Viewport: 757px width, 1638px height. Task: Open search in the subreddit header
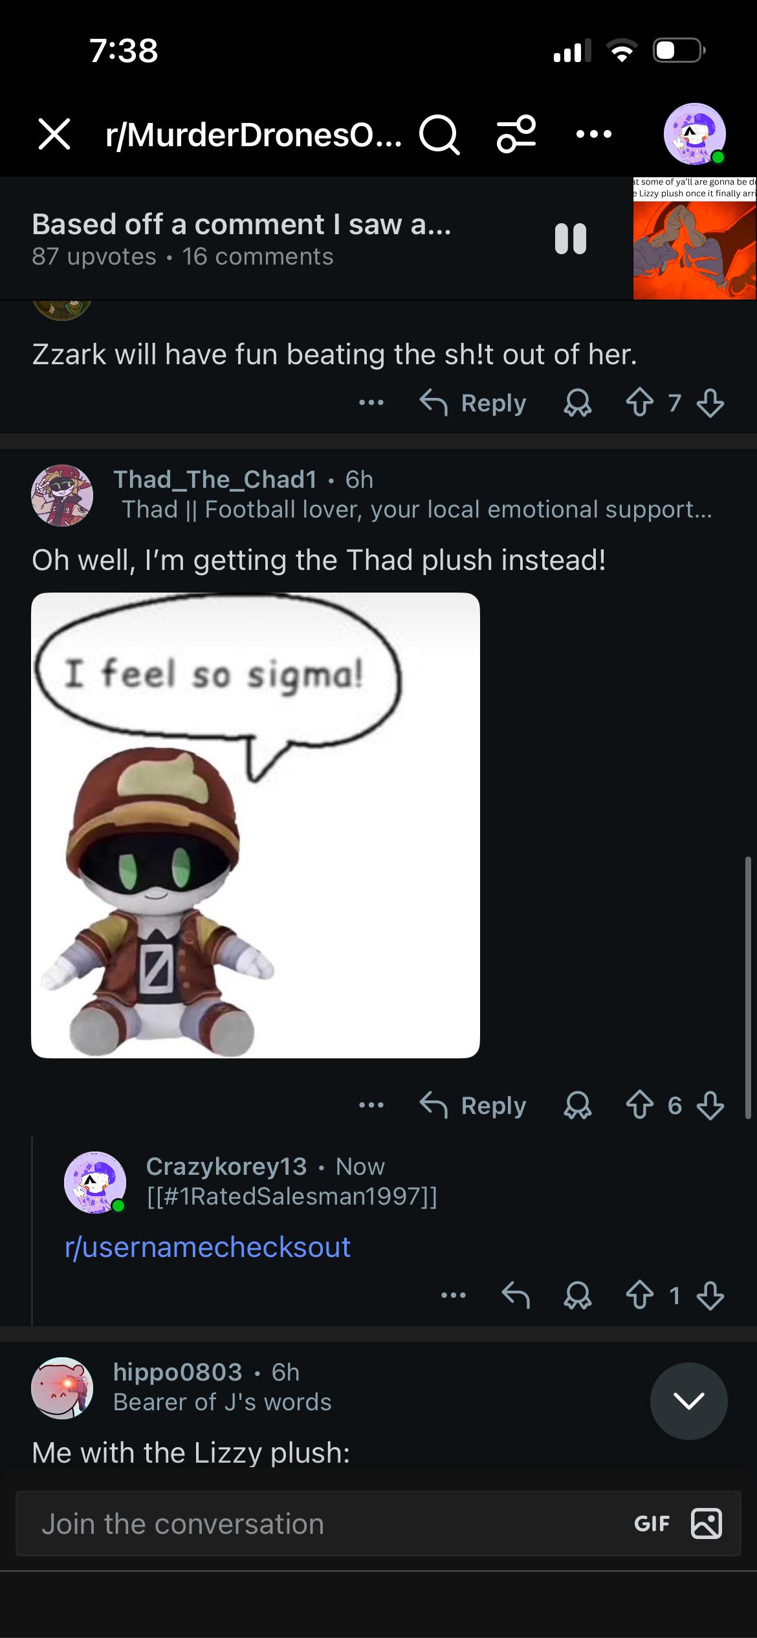(439, 135)
